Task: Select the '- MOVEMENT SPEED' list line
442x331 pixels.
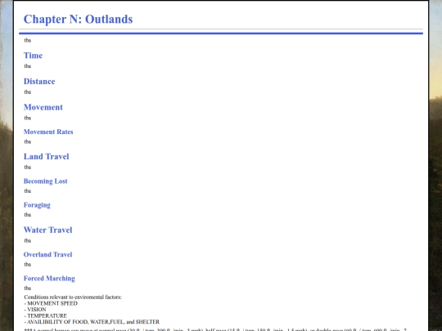Action: (x=51, y=303)
